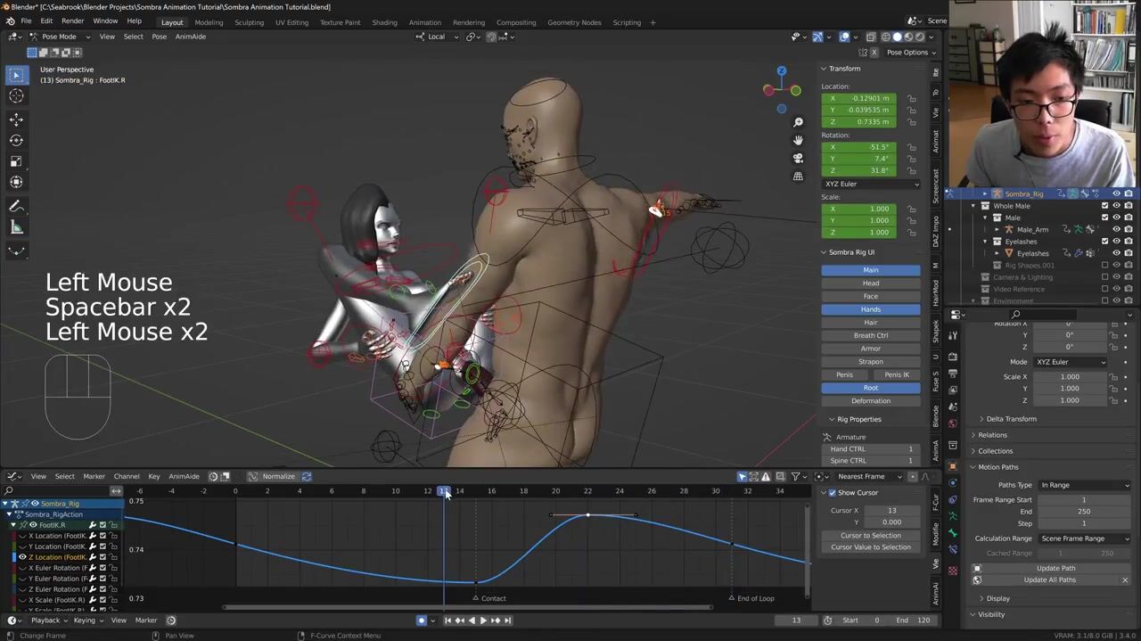Image resolution: width=1141 pixels, height=641 pixels.
Task: Hide Male_Arm with eye icon
Action: pos(1116,229)
